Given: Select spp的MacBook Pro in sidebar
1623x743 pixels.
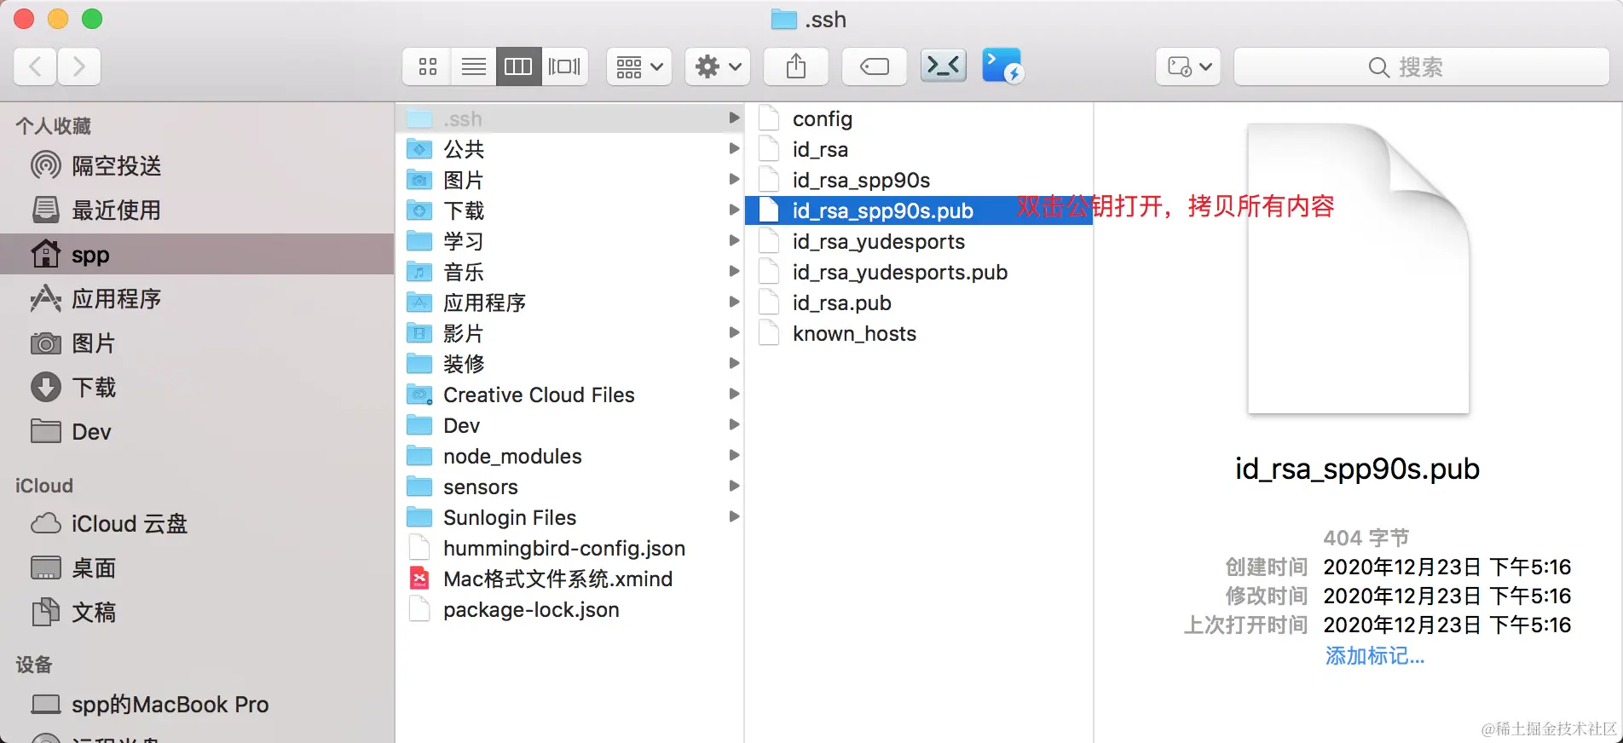Looking at the screenshot, I should click(197, 704).
